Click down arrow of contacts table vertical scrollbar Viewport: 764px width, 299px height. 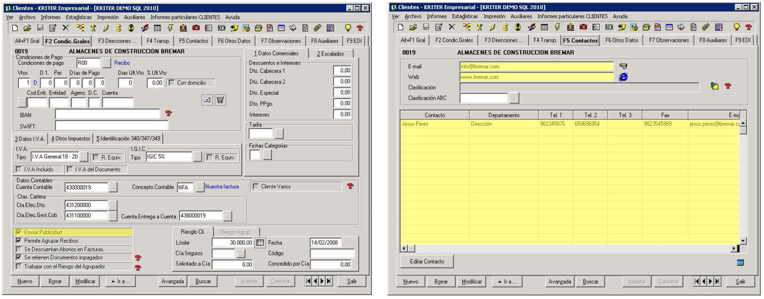743,240
